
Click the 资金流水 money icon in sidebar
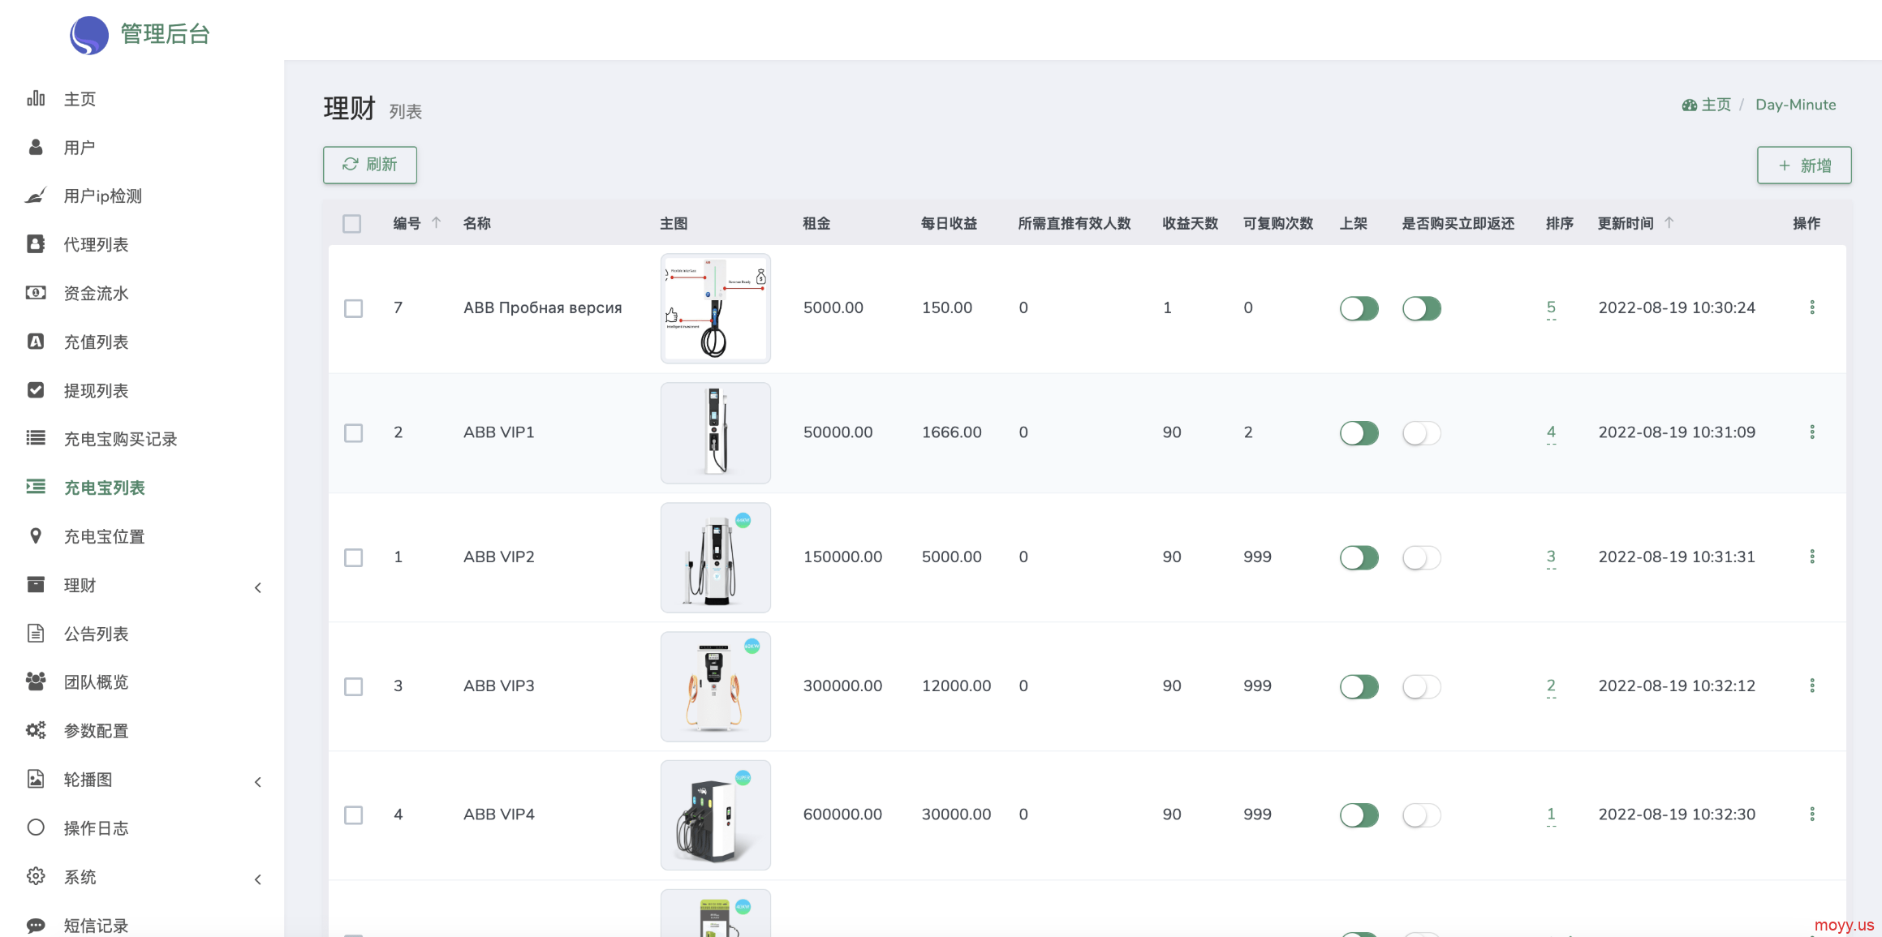click(36, 293)
